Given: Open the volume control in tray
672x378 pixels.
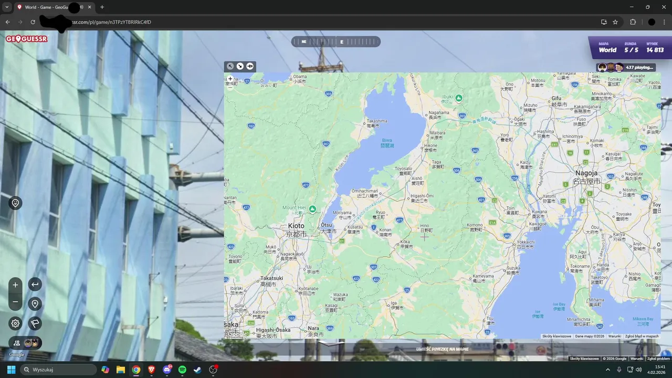Looking at the screenshot, I should 639,370.
